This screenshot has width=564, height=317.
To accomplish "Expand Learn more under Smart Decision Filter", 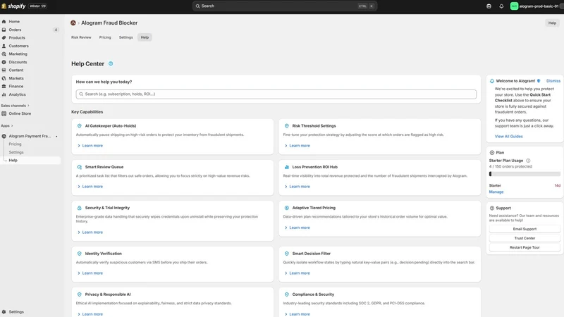I will 298,273.
